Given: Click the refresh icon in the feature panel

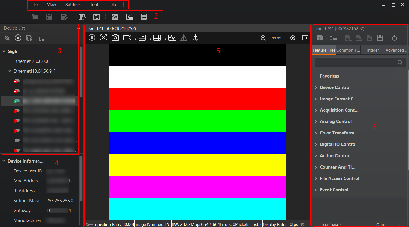Looking at the screenshot, I should point(395,38).
